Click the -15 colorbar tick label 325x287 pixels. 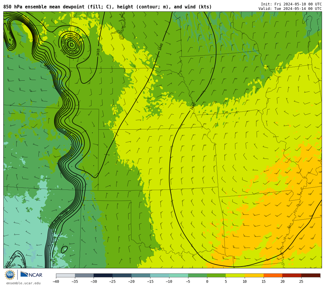point(150,281)
